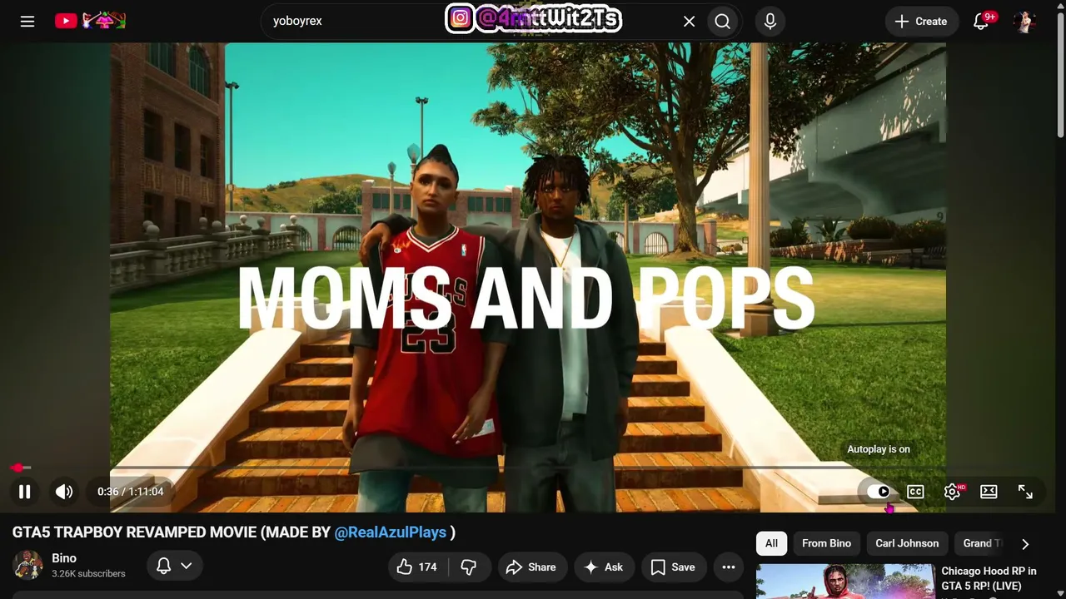Mute the video volume

[64, 492]
